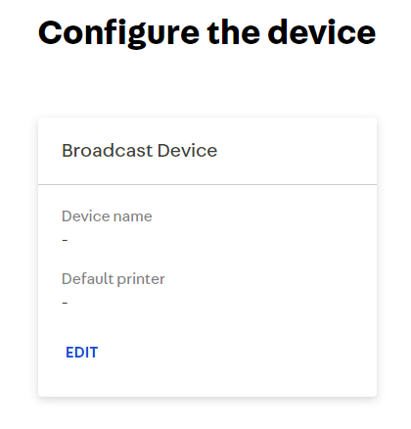Click the word printer in Default printer

141,280
